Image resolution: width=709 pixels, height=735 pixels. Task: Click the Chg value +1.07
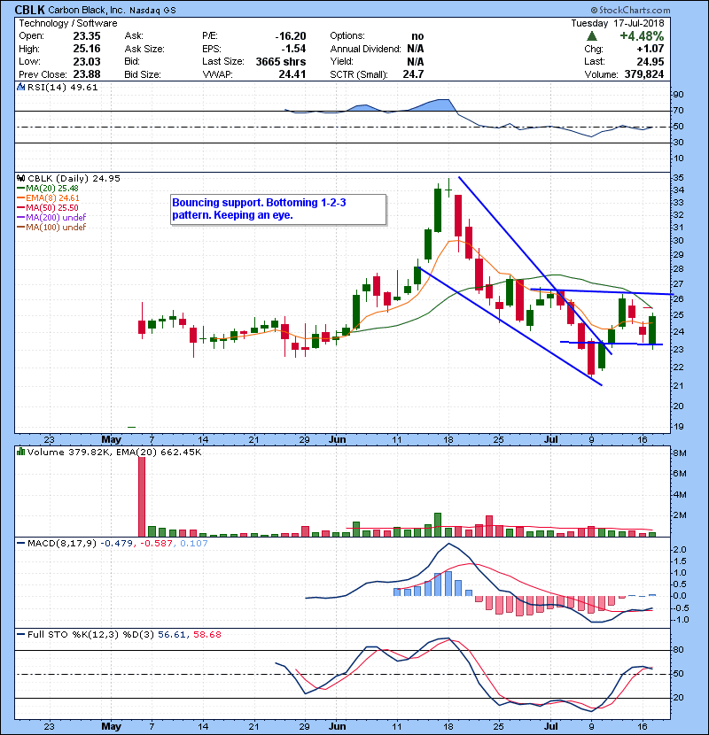[651, 49]
